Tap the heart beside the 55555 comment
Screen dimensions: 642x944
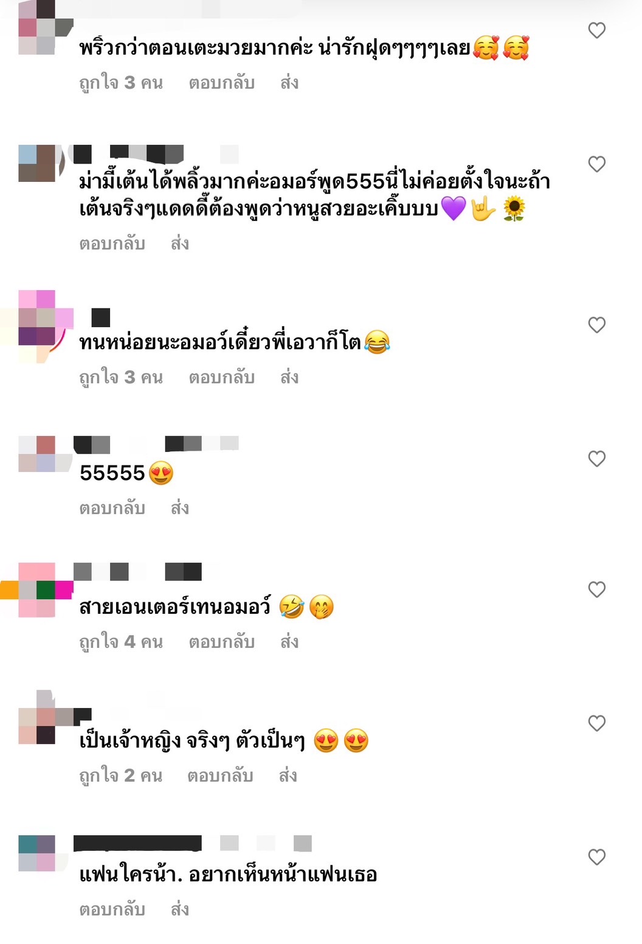(x=597, y=459)
